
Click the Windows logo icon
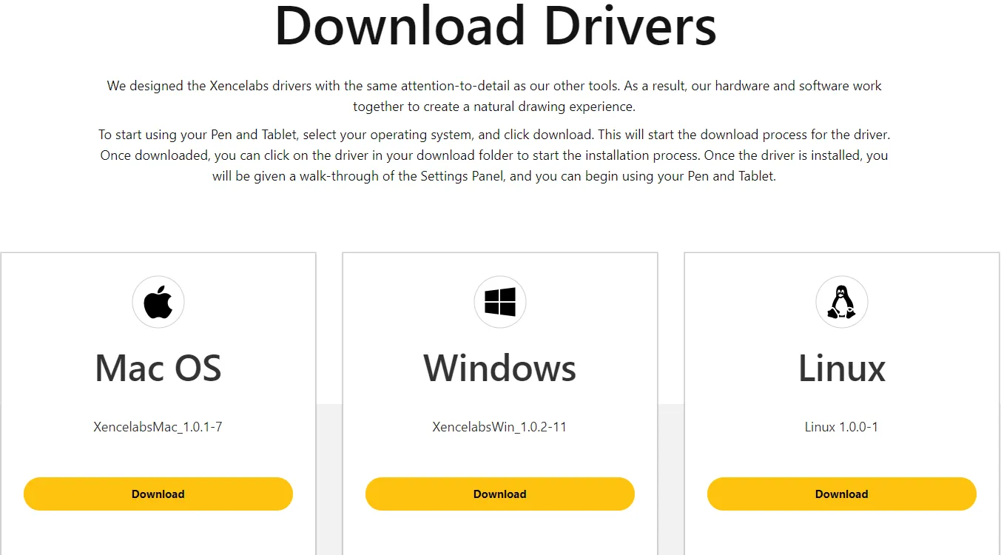[x=500, y=302]
